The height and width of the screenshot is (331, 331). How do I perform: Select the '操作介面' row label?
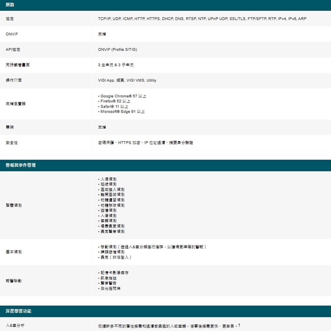click(14, 80)
